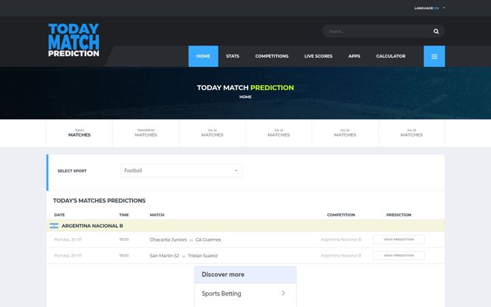Viewport: 491px width, 307px height.
Task: Click the search magnifier icon
Action: pyautogui.click(x=436, y=31)
